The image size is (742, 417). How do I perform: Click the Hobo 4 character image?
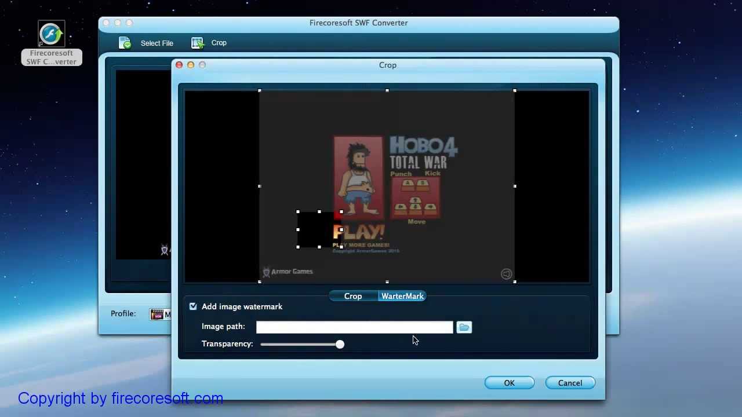point(358,177)
